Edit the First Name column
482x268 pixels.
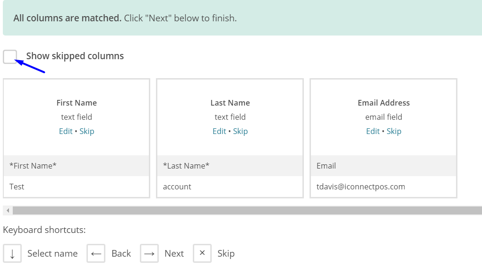(66, 131)
